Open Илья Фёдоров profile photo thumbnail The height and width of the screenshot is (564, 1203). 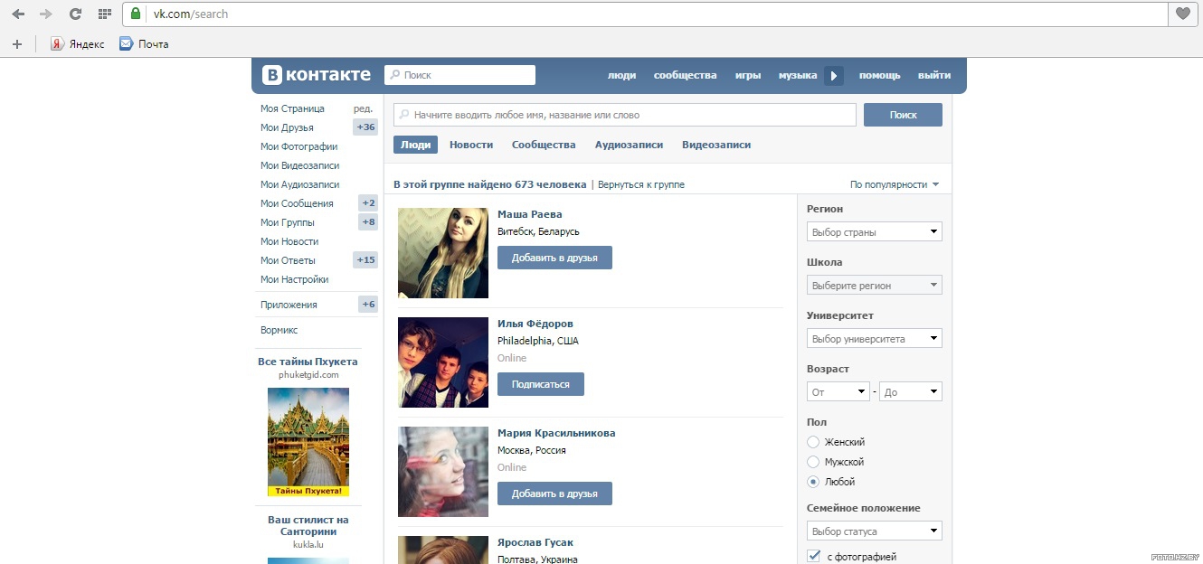(x=443, y=362)
